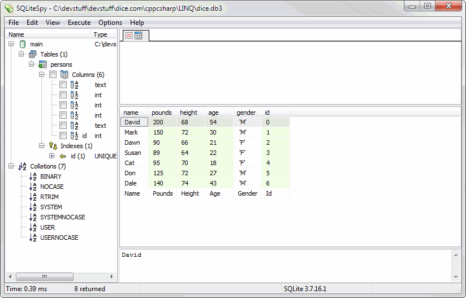Click the BINARY collation icon
Image resolution: width=466 pixels, height=298 pixels.
(x=33, y=176)
